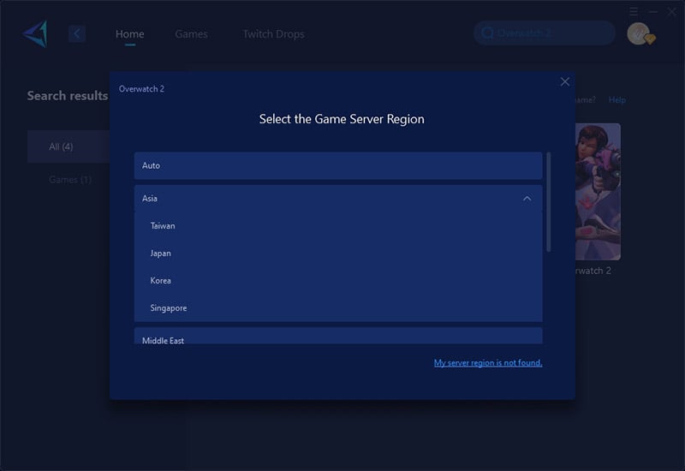The height and width of the screenshot is (471, 685).
Task: Go back with the back arrow
Action: pos(77,33)
